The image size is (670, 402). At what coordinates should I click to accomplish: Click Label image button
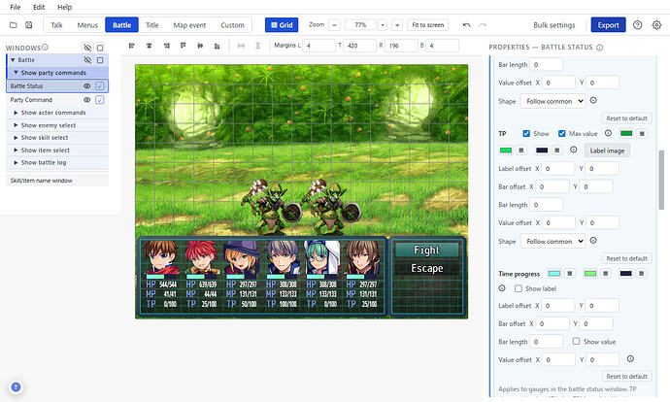point(607,151)
